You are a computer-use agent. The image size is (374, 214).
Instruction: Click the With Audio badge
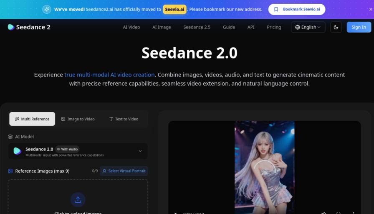[68, 149]
